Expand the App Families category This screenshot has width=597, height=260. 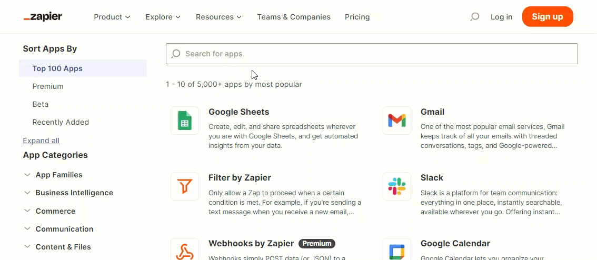coord(53,175)
